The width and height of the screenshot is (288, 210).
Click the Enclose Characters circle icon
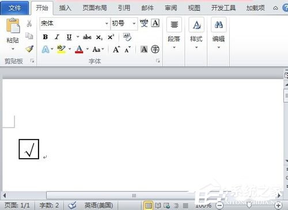[155, 50]
